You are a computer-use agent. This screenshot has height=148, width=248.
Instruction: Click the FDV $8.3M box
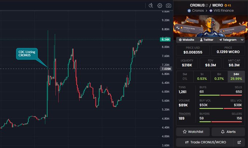210,63
